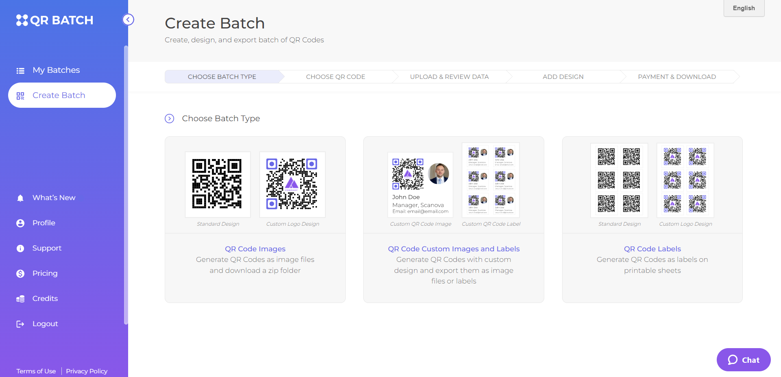Choose QR Code Images batch type
Image resolution: width=781 pixels, height=377 pixels.
pos(255,220)
